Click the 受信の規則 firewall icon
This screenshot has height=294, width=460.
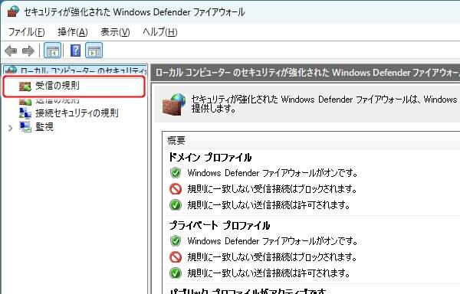[x=25, y=87]
